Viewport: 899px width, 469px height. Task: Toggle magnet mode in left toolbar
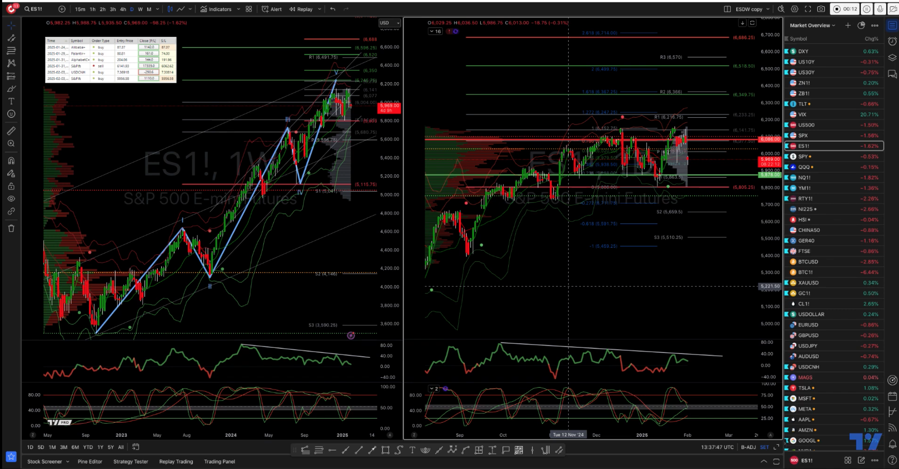12,161
